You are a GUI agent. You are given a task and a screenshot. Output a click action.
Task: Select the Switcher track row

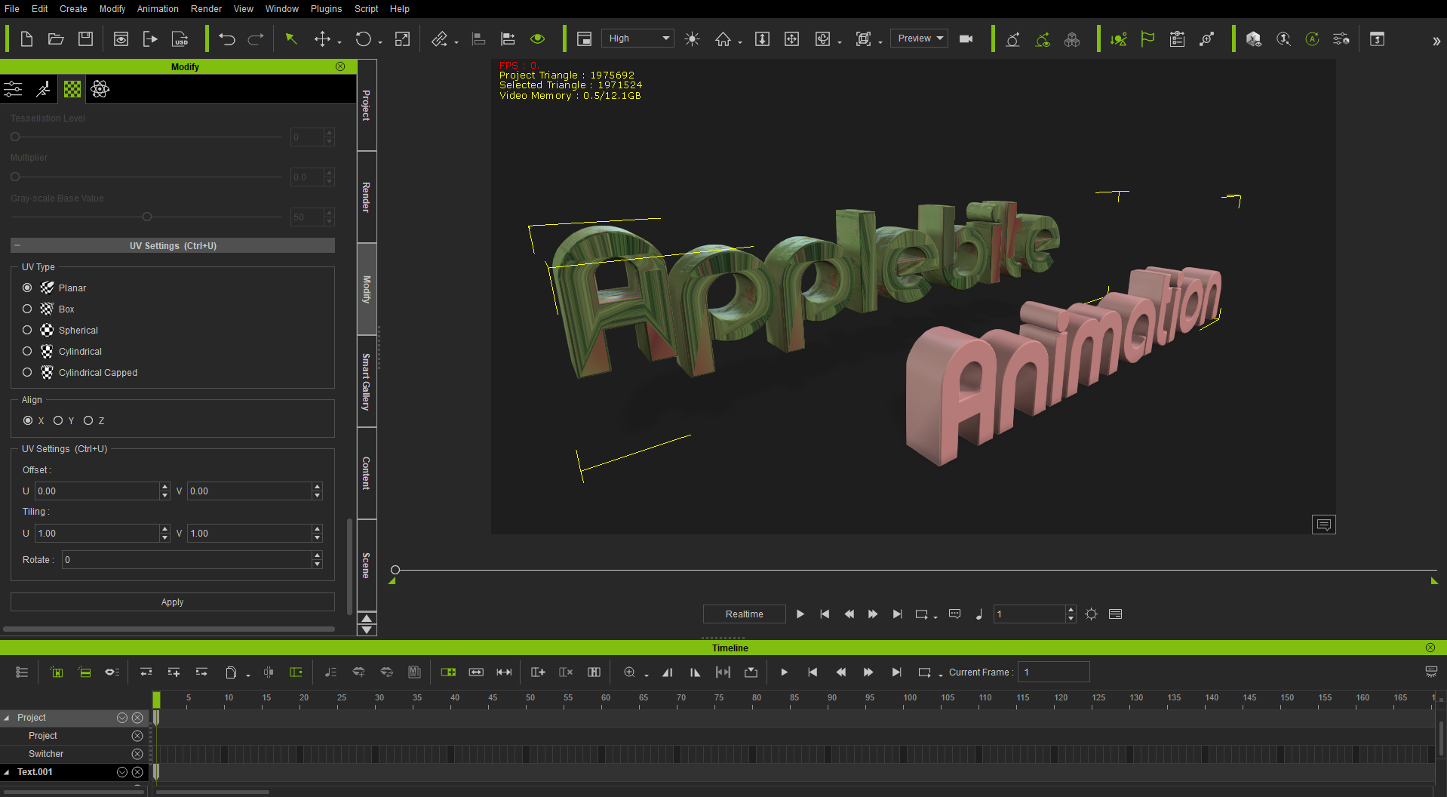(x=74, y=754)
